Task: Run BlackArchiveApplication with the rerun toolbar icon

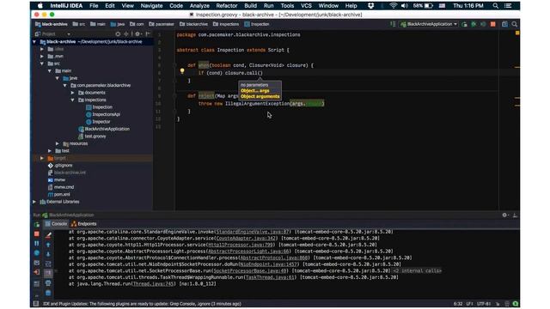Action: coord(464,24)
